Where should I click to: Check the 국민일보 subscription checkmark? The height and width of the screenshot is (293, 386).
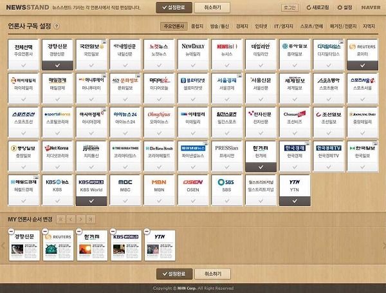coord(91,65)
